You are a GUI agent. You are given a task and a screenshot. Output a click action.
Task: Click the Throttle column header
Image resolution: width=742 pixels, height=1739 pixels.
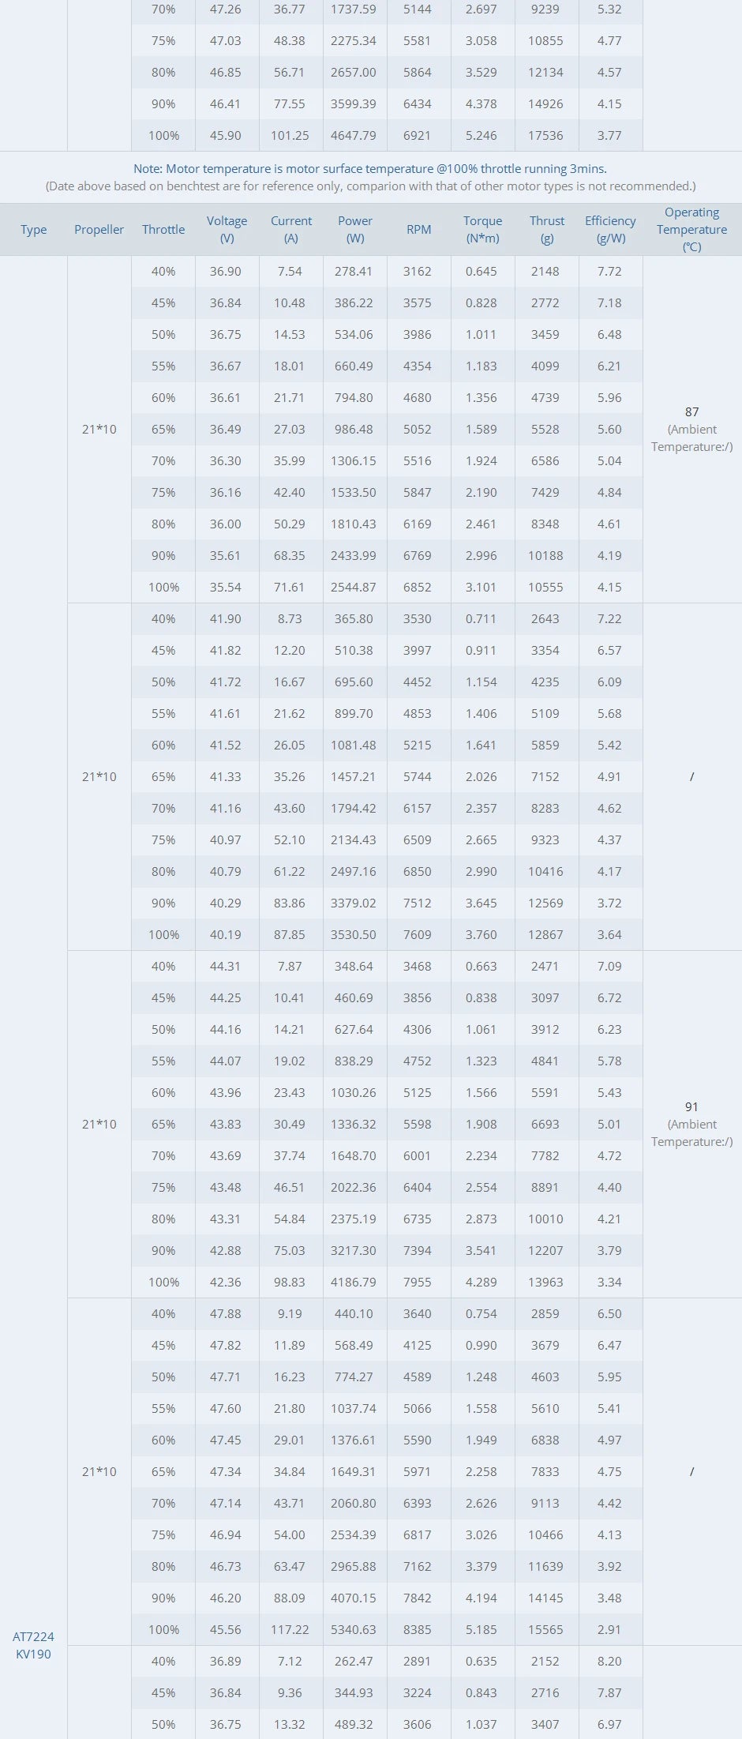pos(163,230)
